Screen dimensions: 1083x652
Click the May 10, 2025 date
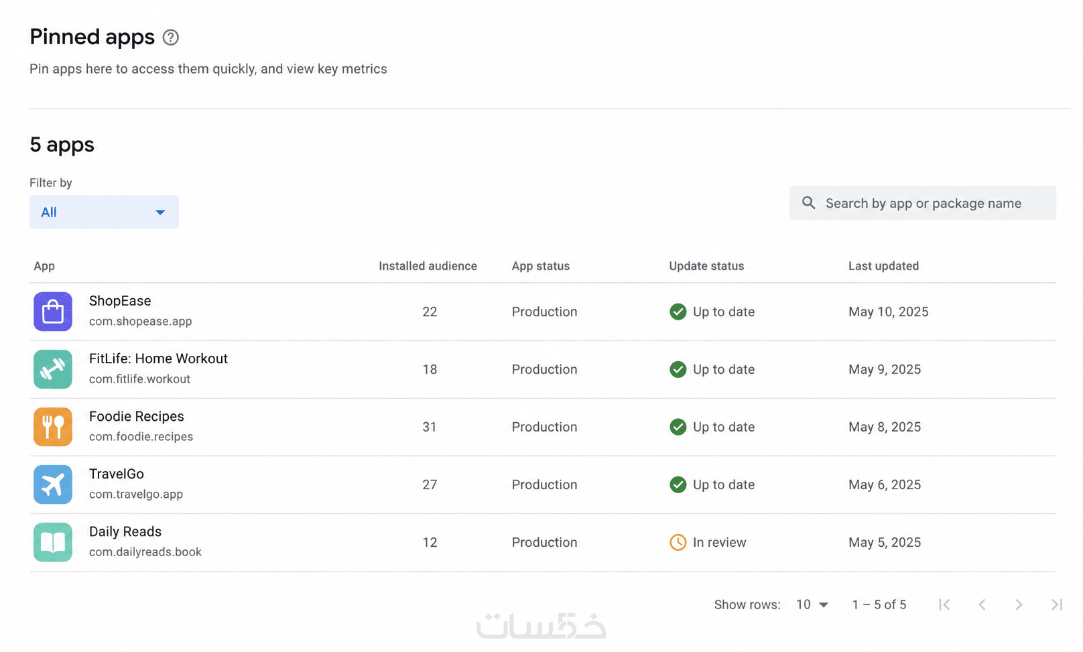[x=889, y=312]
